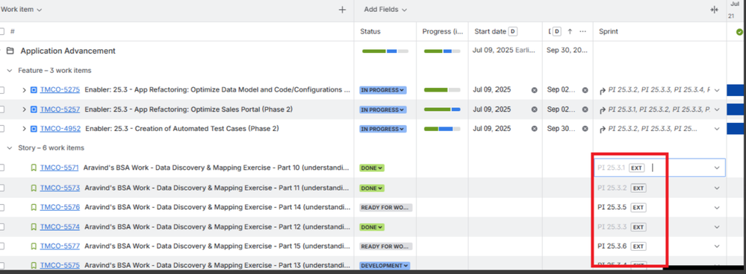Click the feature type icon for TMCO-5257
The image size is (746, 274).
34,109
